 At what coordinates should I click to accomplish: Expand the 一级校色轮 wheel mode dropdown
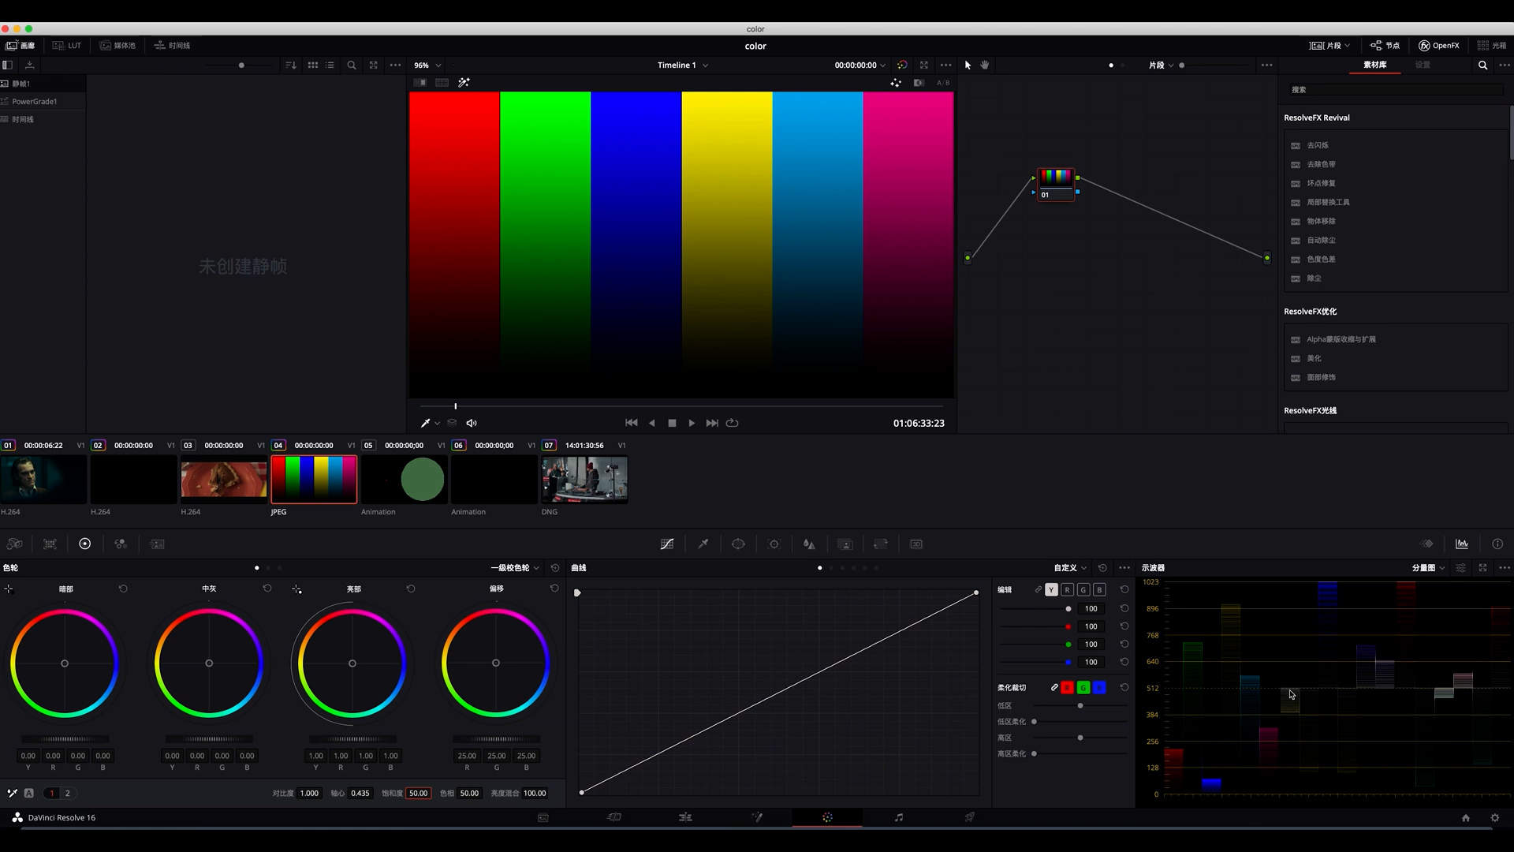click(515, 568)
